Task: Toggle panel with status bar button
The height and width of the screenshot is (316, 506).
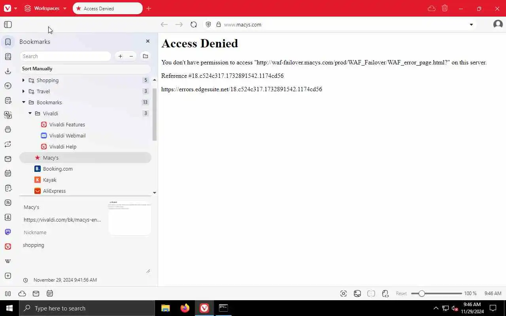Action: tap(8, 293)
